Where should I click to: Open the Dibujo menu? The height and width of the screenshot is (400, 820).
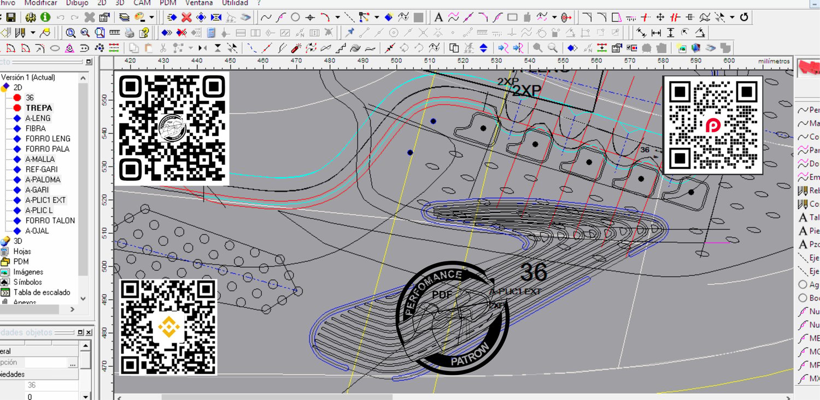[x=77, y=3]
